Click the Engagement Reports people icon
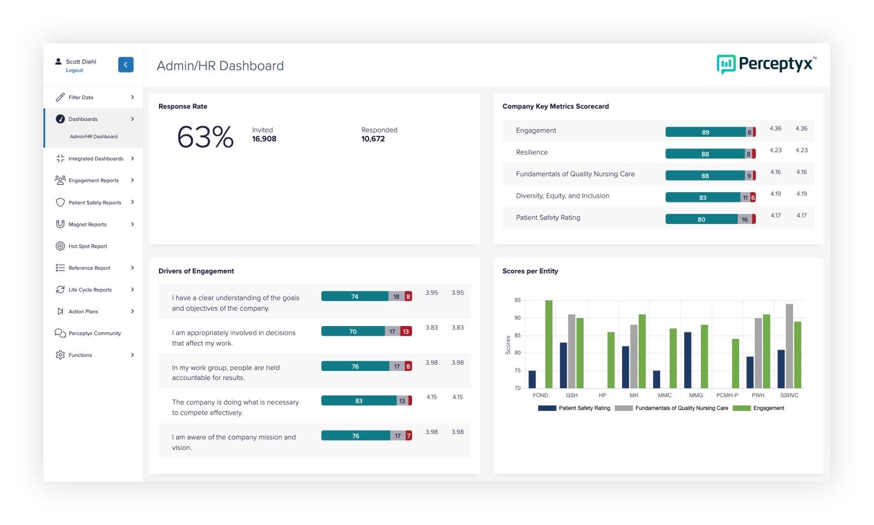The width and height of the screenshot is (874, 525). point(60,180)
